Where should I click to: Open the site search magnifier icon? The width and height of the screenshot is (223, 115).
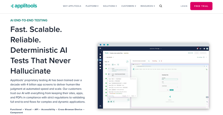tap(161, 6)
